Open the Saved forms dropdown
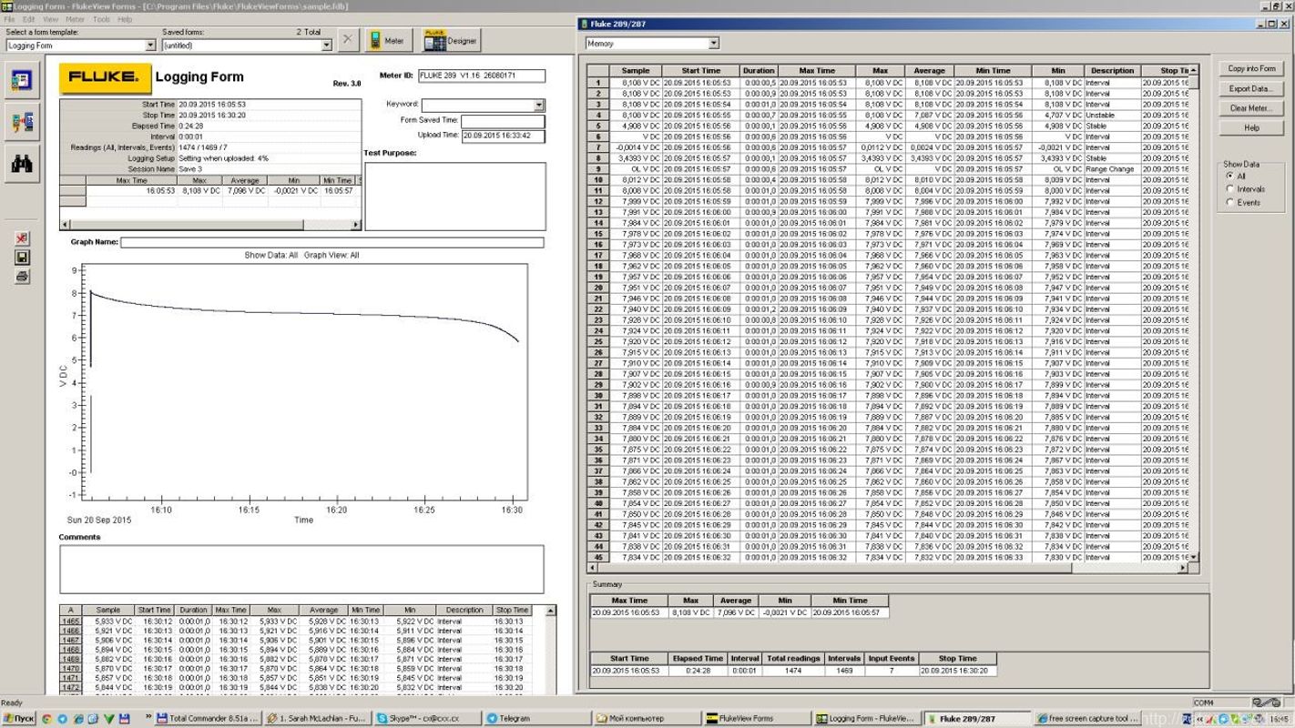 pyautogui.click(x=327, y=45)
